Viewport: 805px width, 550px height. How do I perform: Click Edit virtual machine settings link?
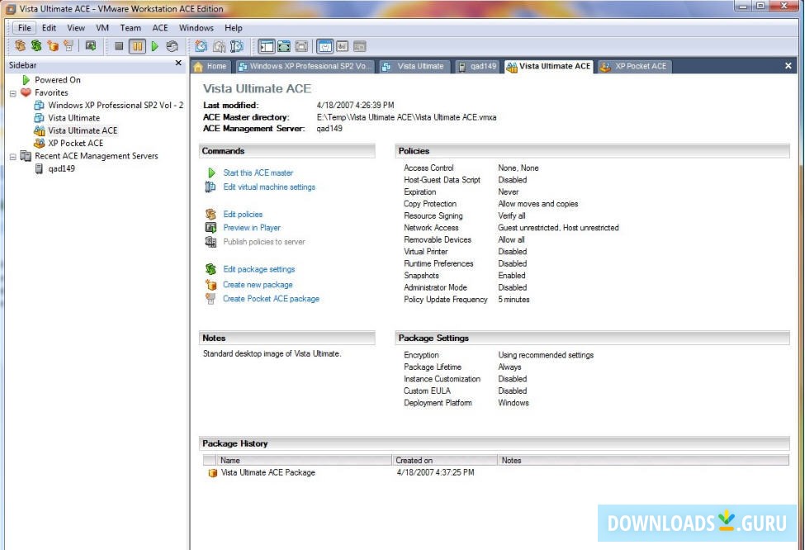(x=268, y=187)
